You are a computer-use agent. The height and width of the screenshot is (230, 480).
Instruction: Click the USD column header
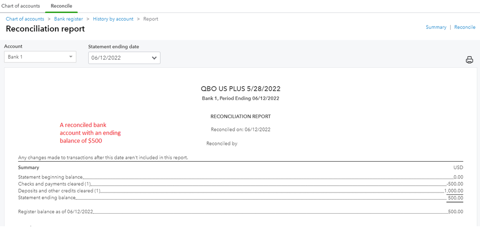[458, 167]
